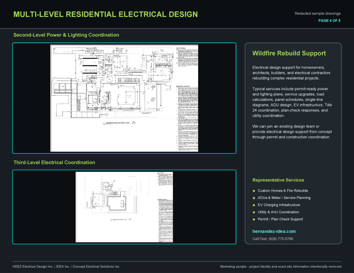Click the Second-Level Power & Lighting Coordination heading

(66, 35)
